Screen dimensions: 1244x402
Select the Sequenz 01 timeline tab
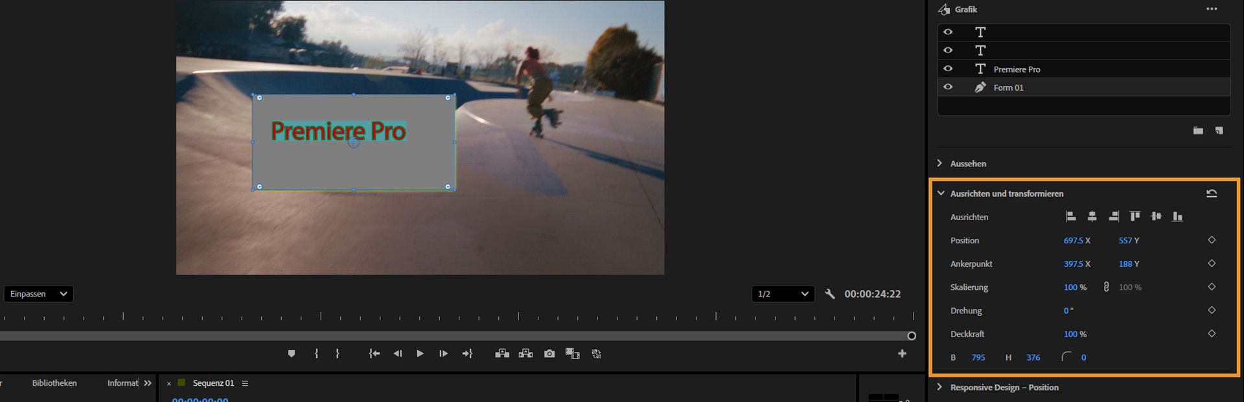(213, 383)
